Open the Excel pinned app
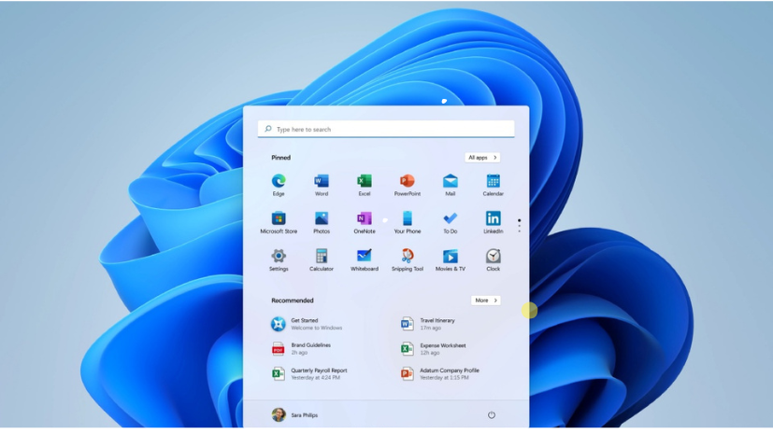 click(x=365, y=181)
